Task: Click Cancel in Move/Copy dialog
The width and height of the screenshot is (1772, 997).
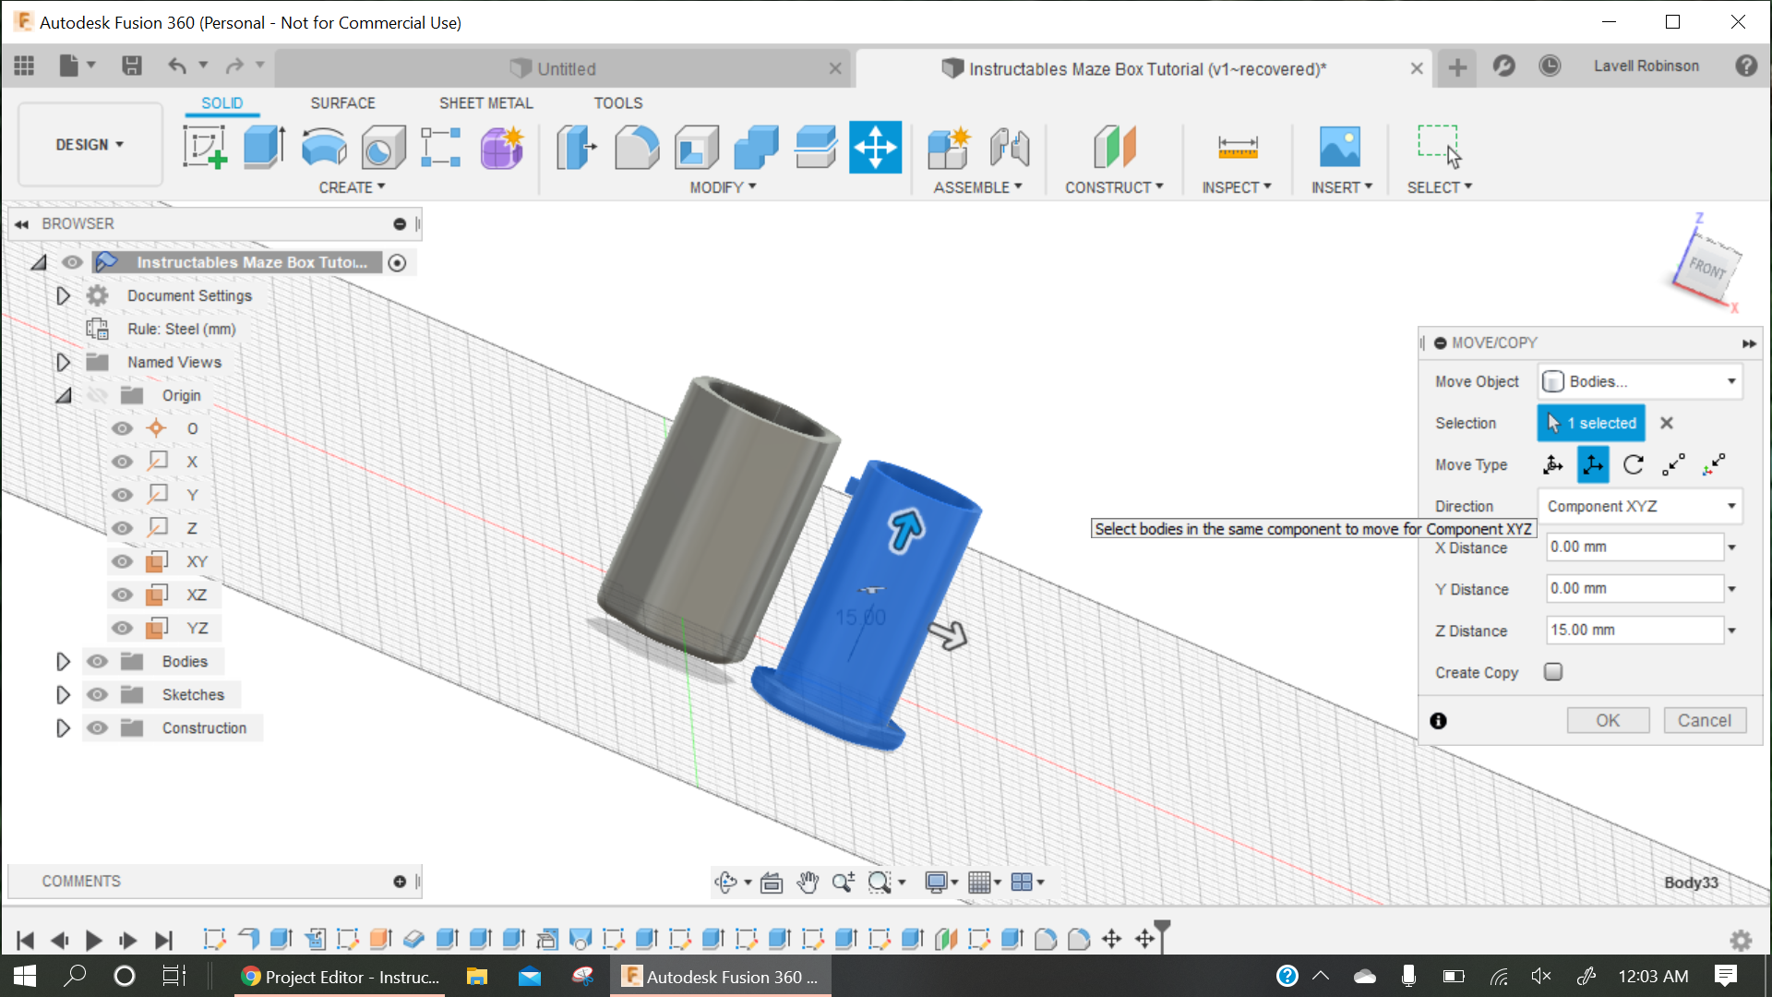Action: pos(1705,721)
